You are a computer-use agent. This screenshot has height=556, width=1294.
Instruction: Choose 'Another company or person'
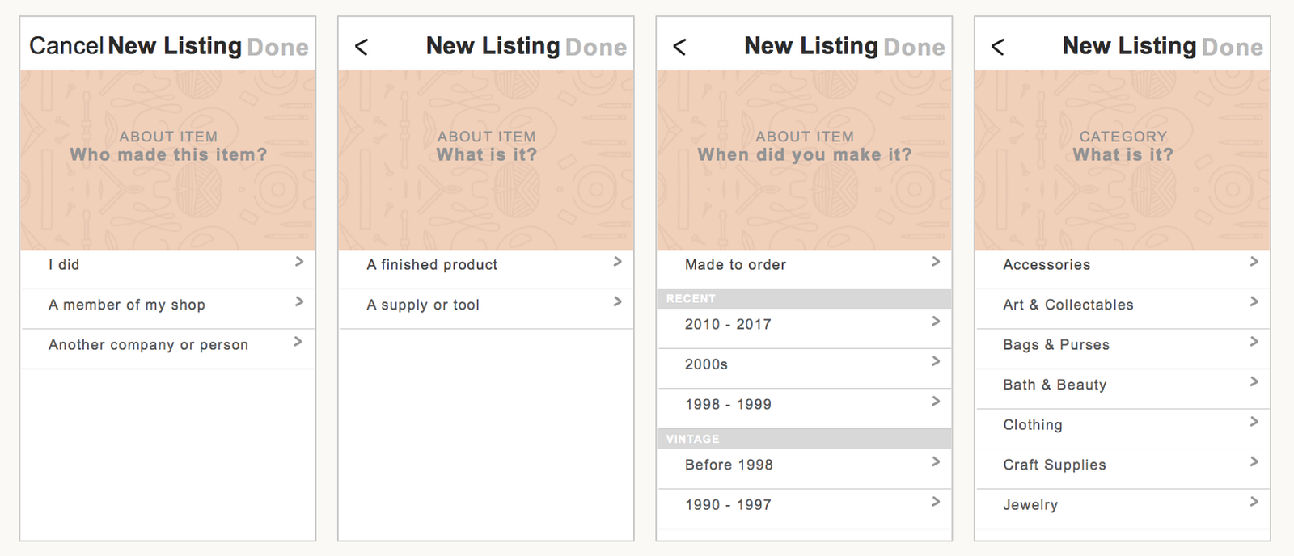(x=148, y=345)
